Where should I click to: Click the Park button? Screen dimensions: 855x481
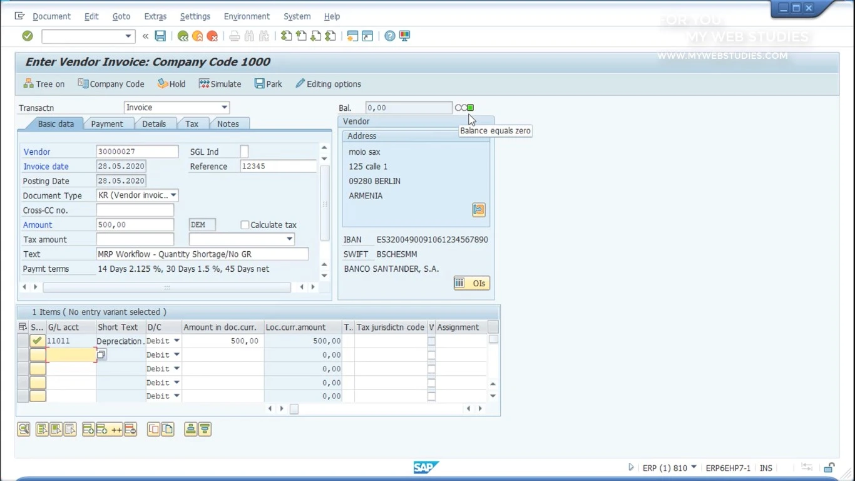pos(269,84)
